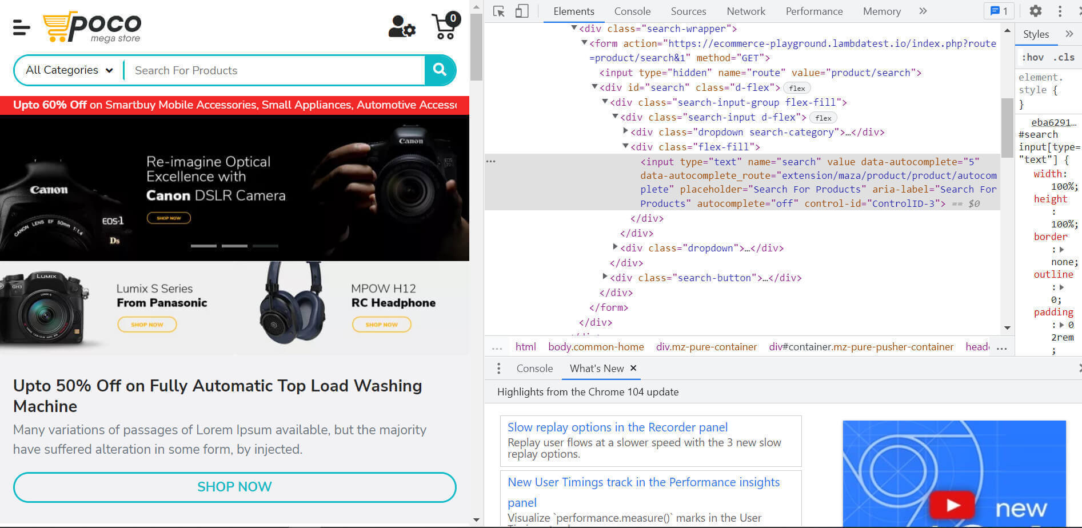Expand the search-button div node
The width and height of the screenshot is (1082, 528).
605,277
